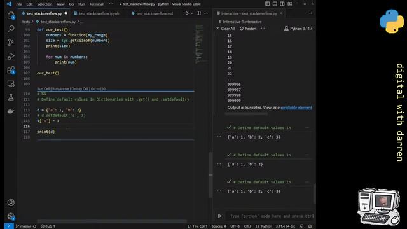Change UTF-8 file encoding
Image resolution: width=407 pixels, height=229 pixels.
235,226
